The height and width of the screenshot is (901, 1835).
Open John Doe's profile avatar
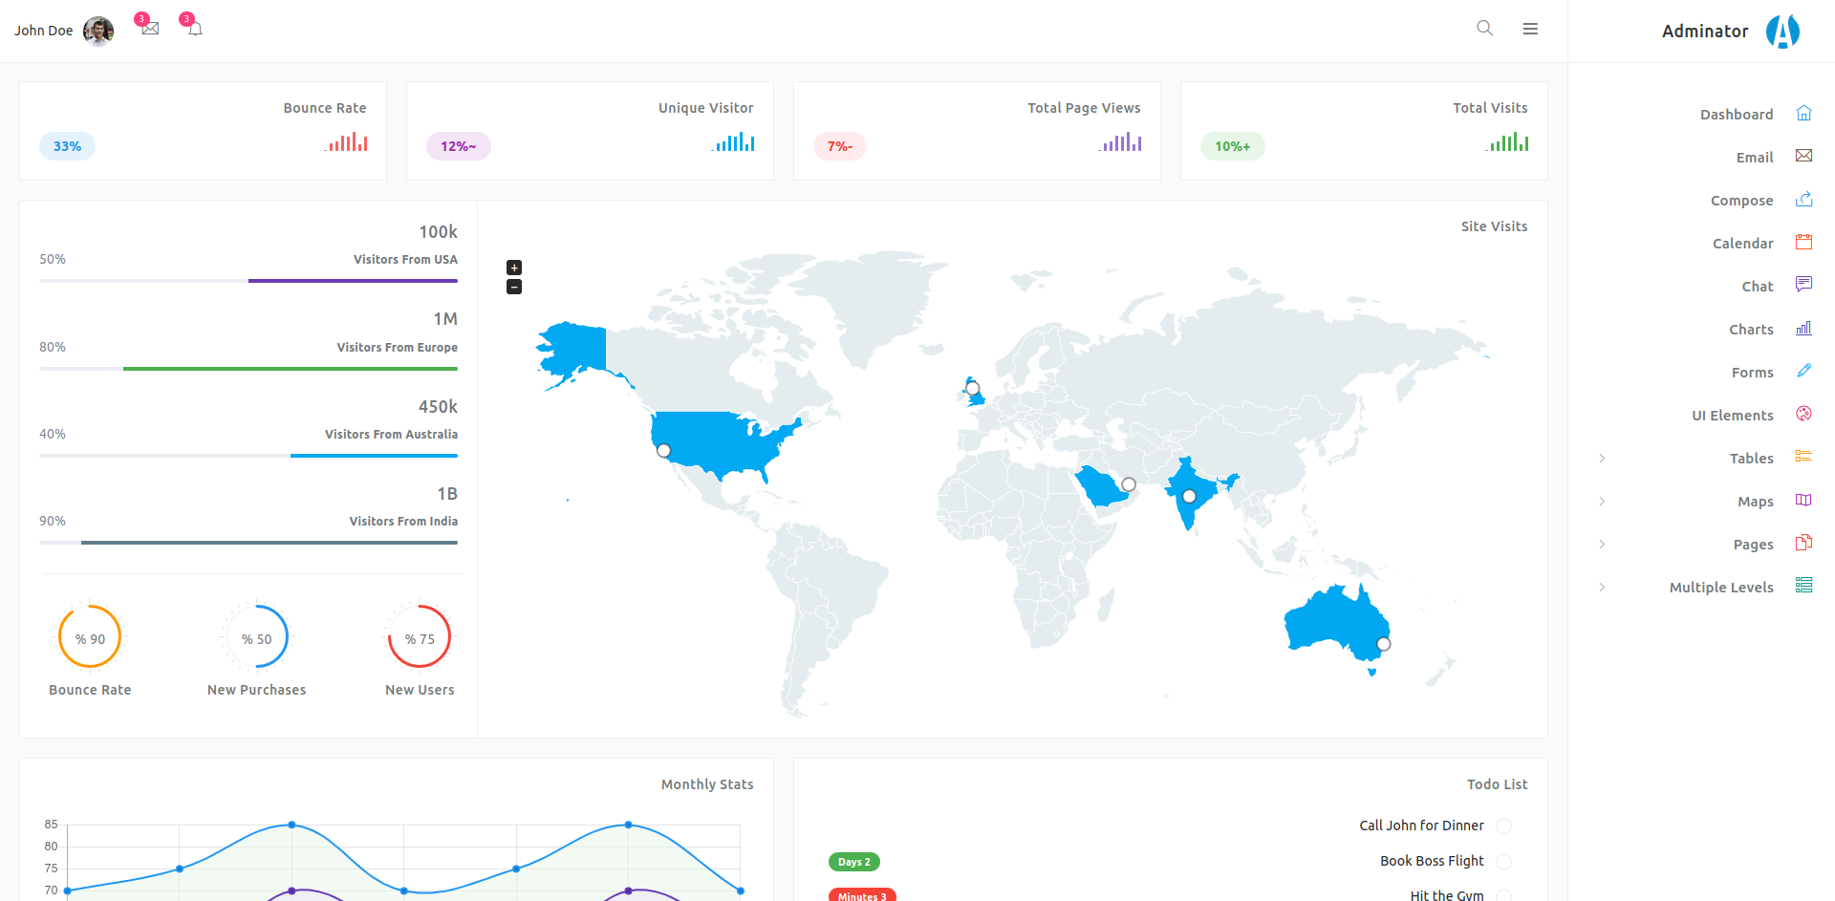pyautogui.click(x=97, y=30)
